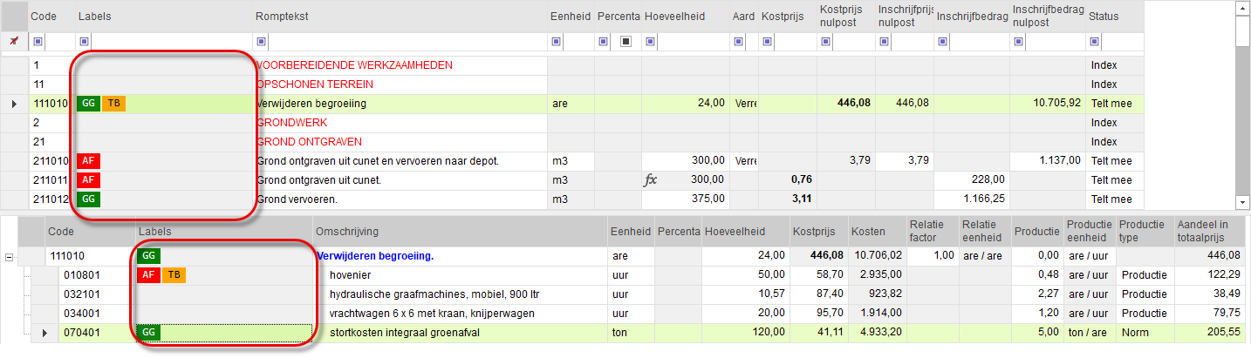Click the 1.166,25 Inschrijfbedrag value
Screen dimensions: 1251x358
[x=985, y=199]
